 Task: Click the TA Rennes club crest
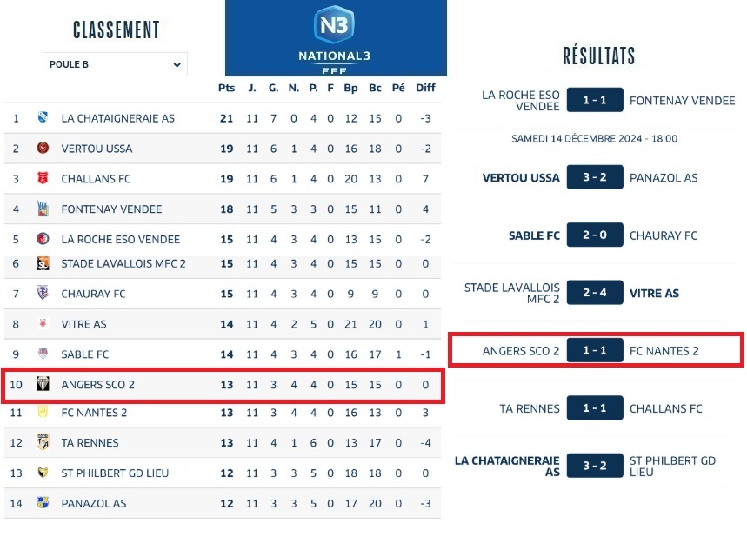click(x=43, y=442)
